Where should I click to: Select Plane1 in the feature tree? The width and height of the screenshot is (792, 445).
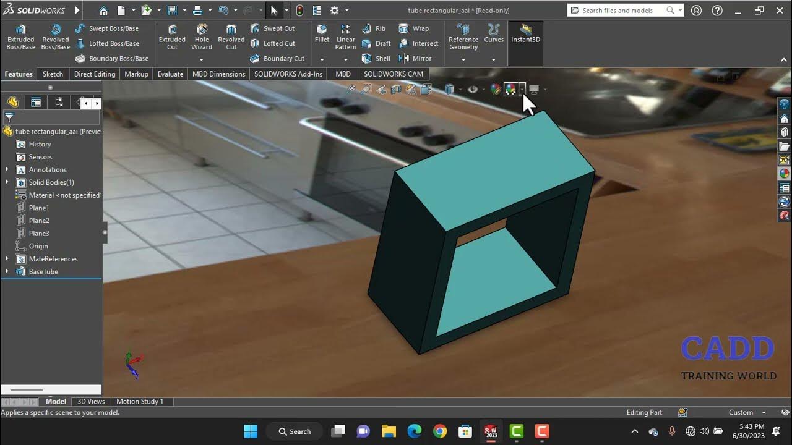[39, 208]
